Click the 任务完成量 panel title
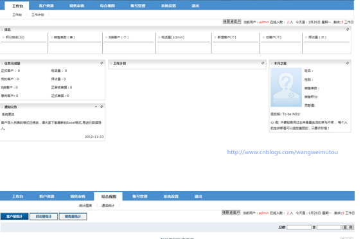The image size is (363, 239). tap(12, 63)
